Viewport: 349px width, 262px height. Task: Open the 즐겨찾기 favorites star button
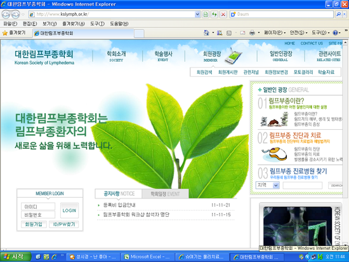pyautogui.click(x=14, y=33)
